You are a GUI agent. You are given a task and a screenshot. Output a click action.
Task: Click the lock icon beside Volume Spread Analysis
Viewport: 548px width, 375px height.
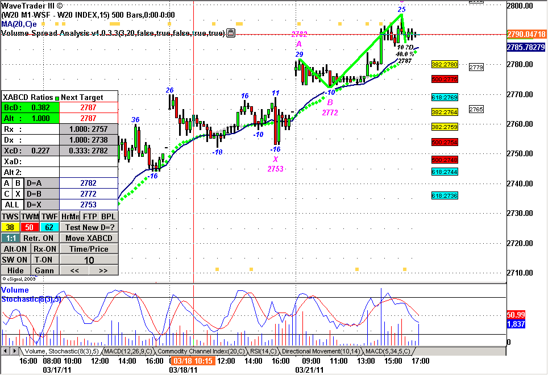231,33
